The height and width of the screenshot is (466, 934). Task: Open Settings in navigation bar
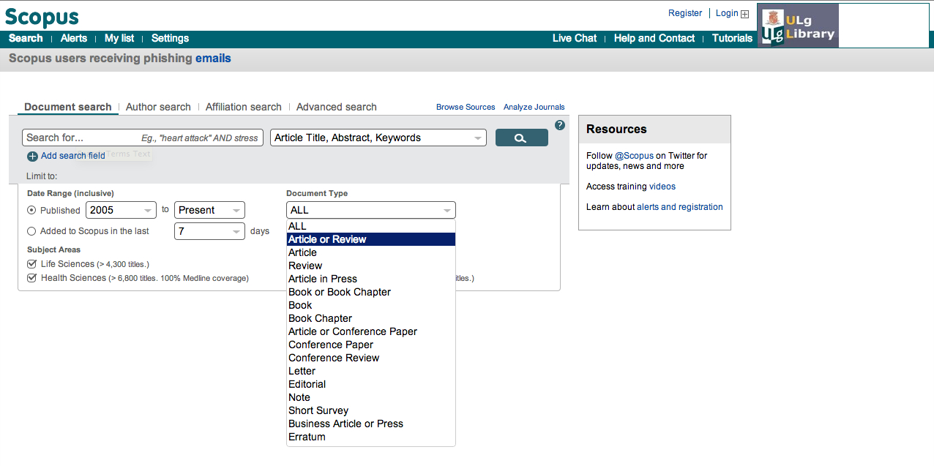[170, 38]
